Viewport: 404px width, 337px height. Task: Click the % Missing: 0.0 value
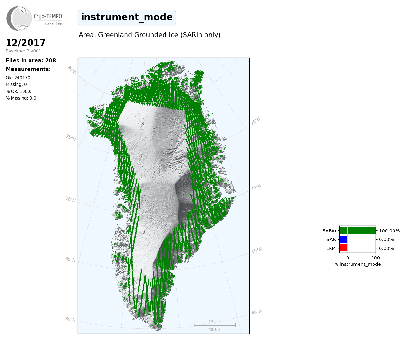click(21, 98)
